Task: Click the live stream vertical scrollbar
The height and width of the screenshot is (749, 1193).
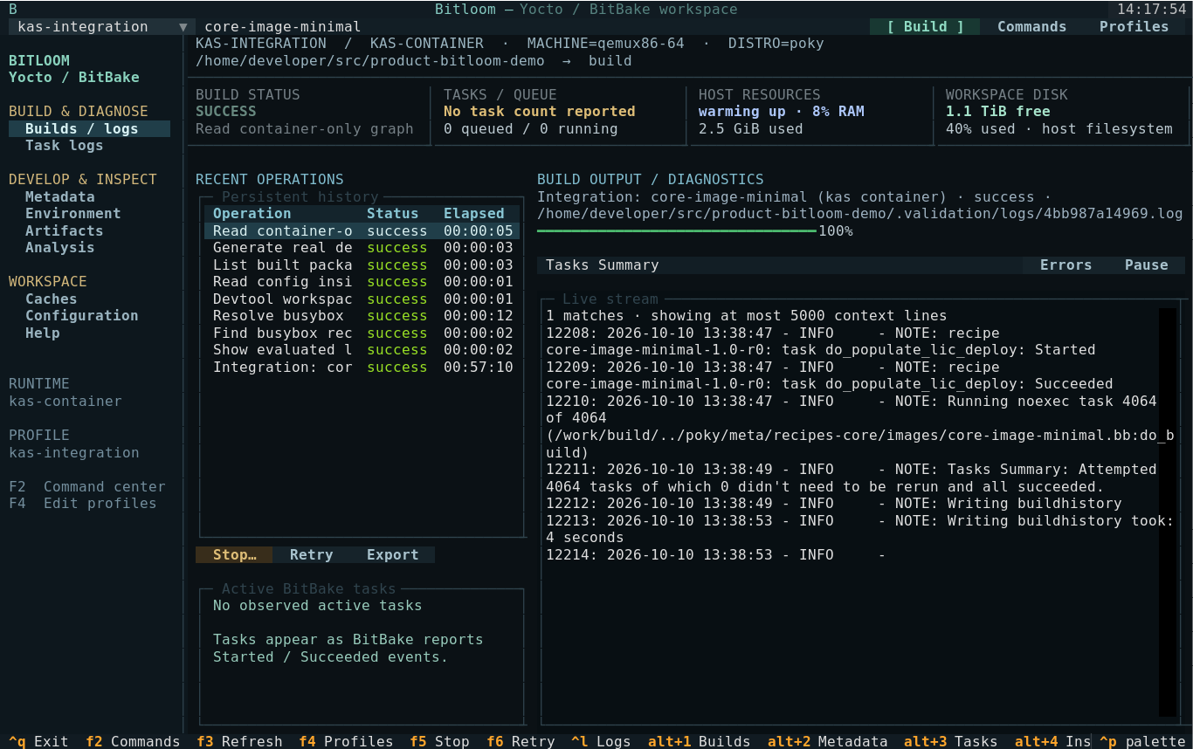Action: coord(1168,512)
